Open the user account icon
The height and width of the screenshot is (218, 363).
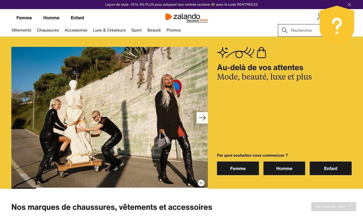(318, 16)
